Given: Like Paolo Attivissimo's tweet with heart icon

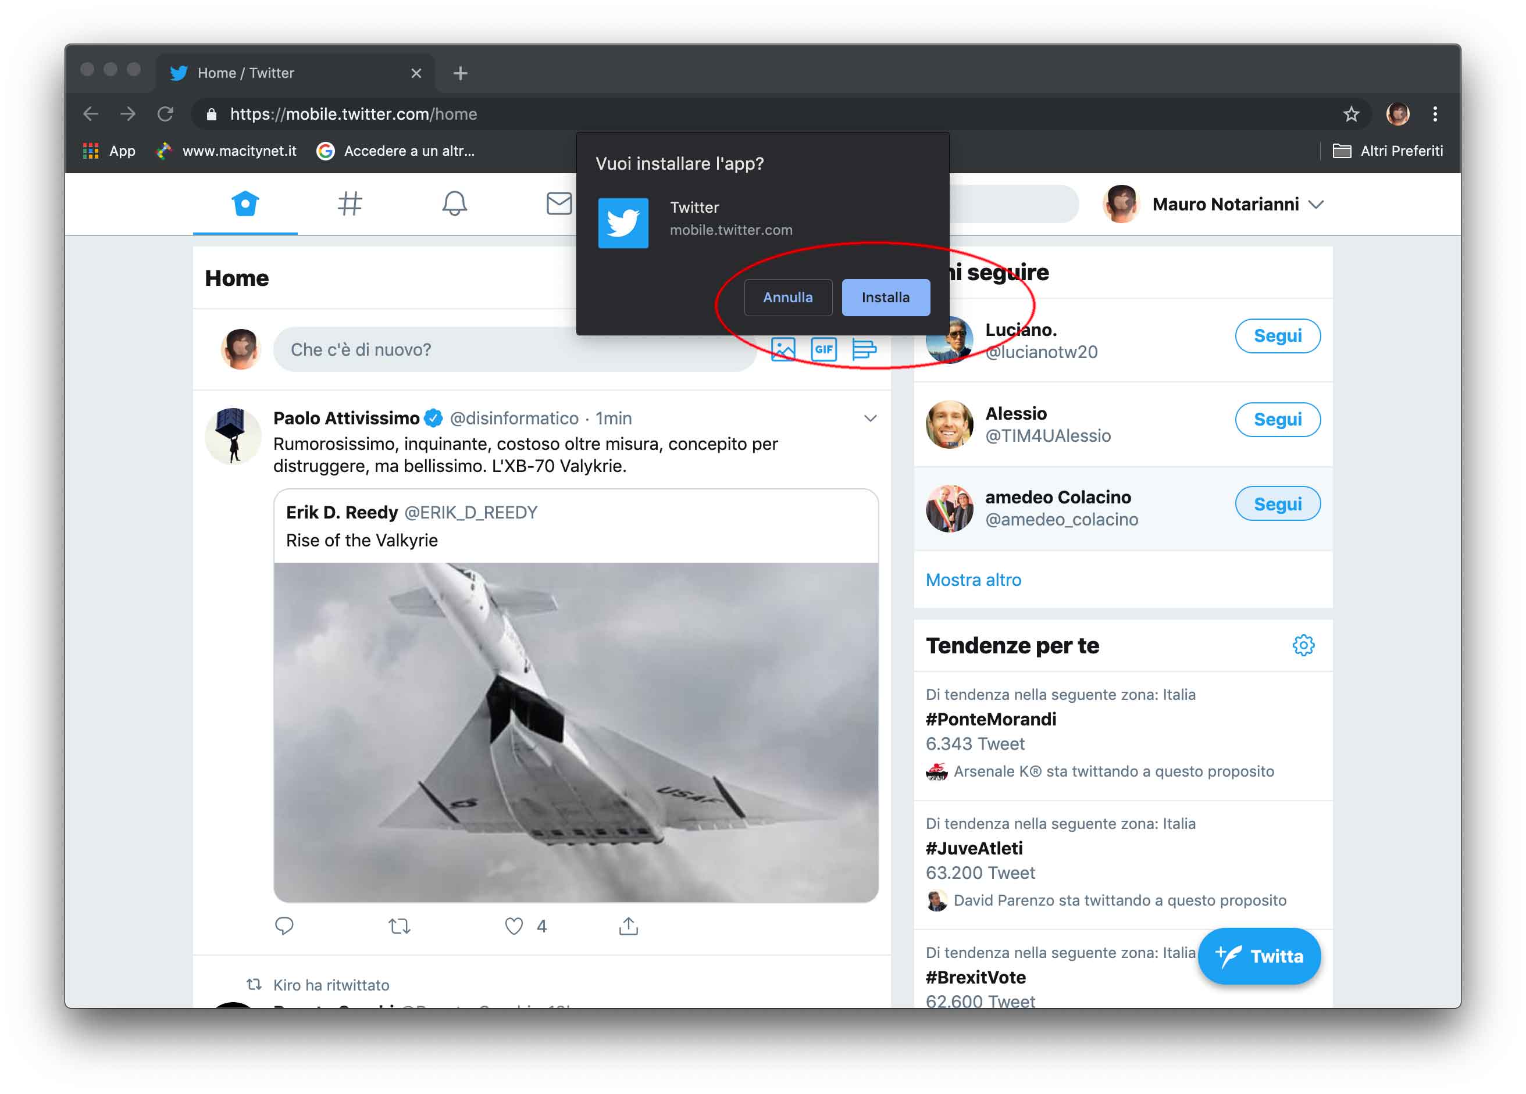Looking at the screenshot, I should click(x=514, y=926).
